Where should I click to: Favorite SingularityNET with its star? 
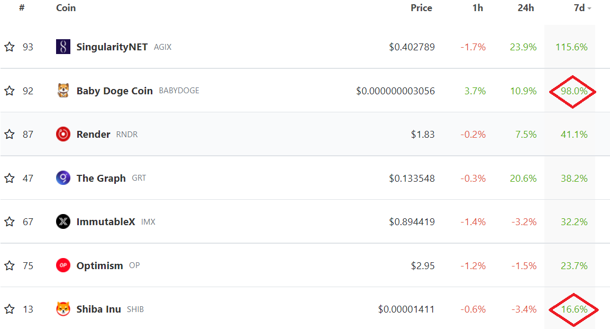[x=9, y=47]
